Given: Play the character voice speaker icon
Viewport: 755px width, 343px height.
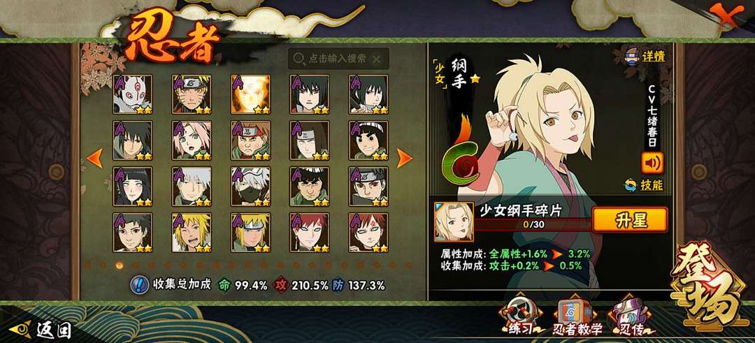Looking at the screenshot, I should pos(652,163).
